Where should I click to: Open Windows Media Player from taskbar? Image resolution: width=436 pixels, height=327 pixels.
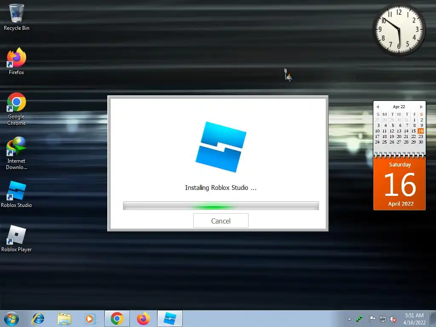coord(90,318)
